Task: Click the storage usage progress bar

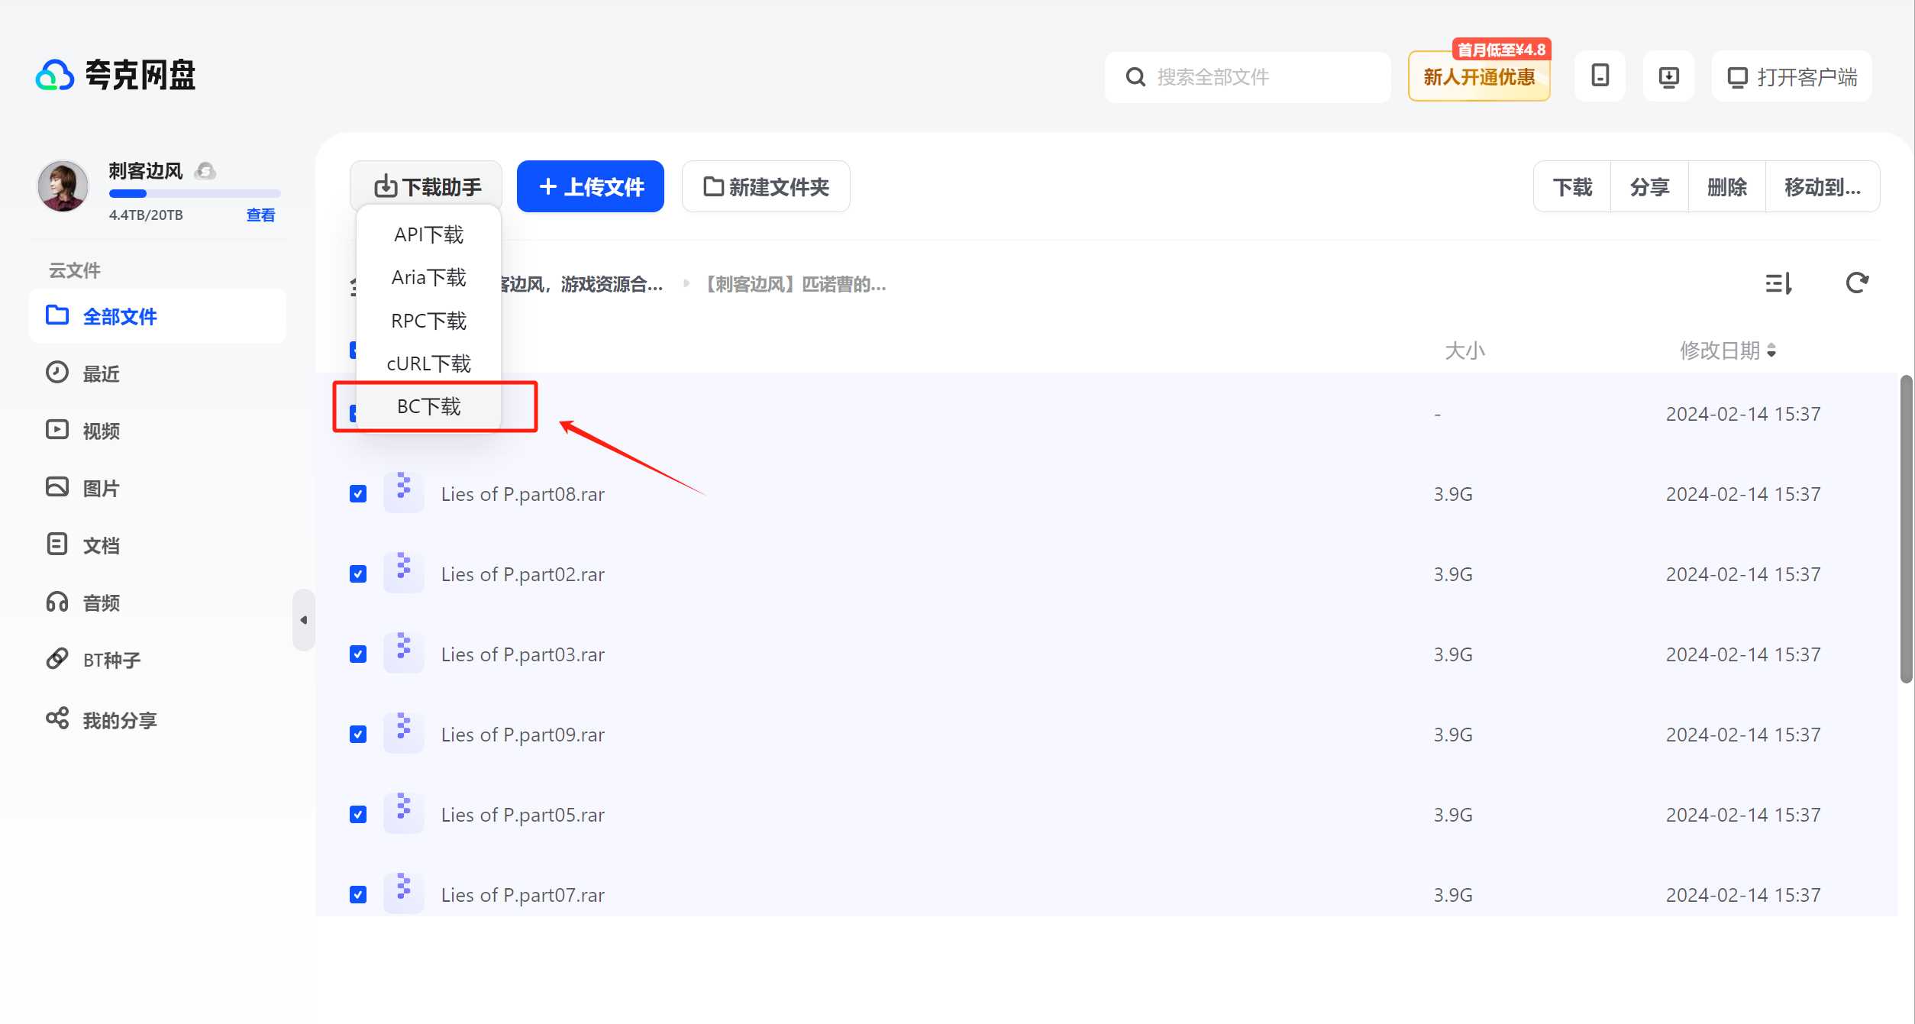Action: click(x=195, y=194)
